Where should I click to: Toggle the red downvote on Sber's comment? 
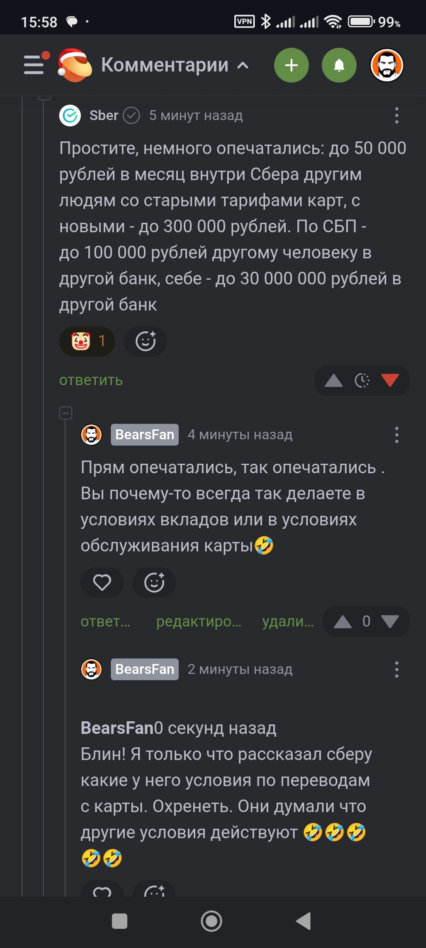(x=390, y=380)
